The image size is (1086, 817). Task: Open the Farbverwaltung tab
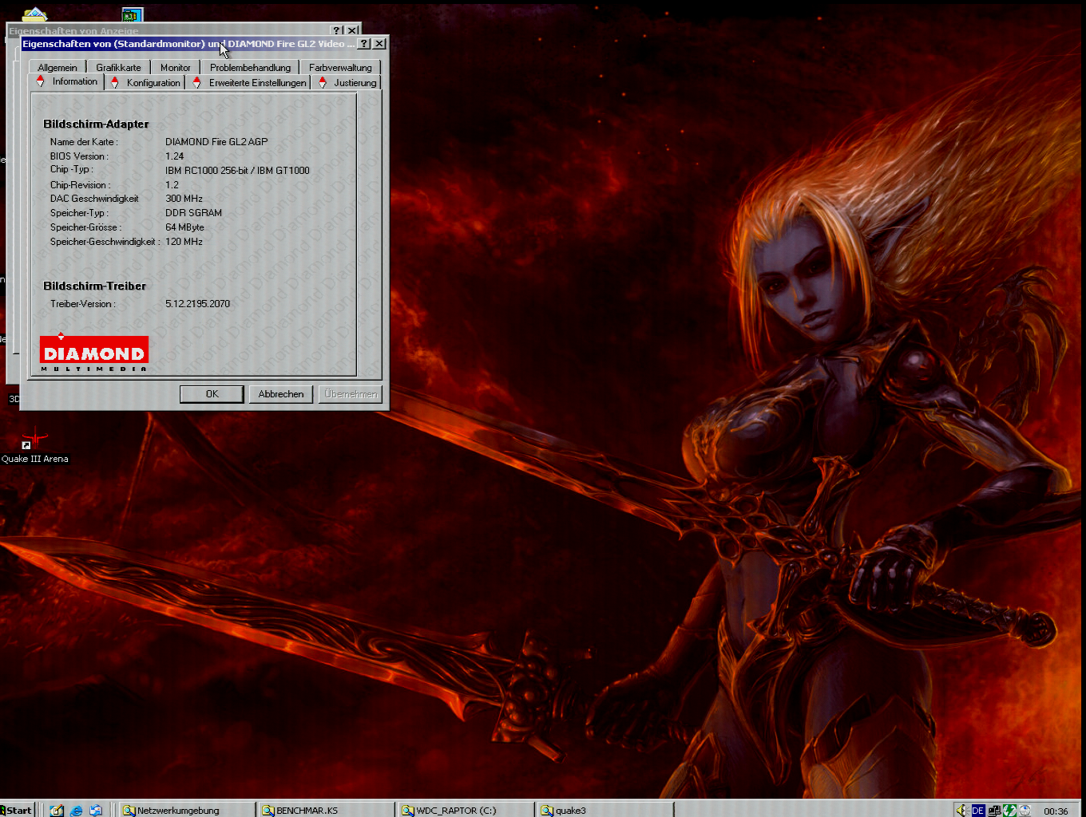coord(340,68)
